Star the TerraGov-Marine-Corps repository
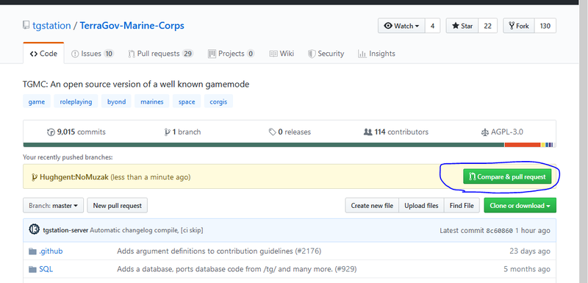Image resolution: width=588 pixels, height=283 pixels. pos(462,26)
